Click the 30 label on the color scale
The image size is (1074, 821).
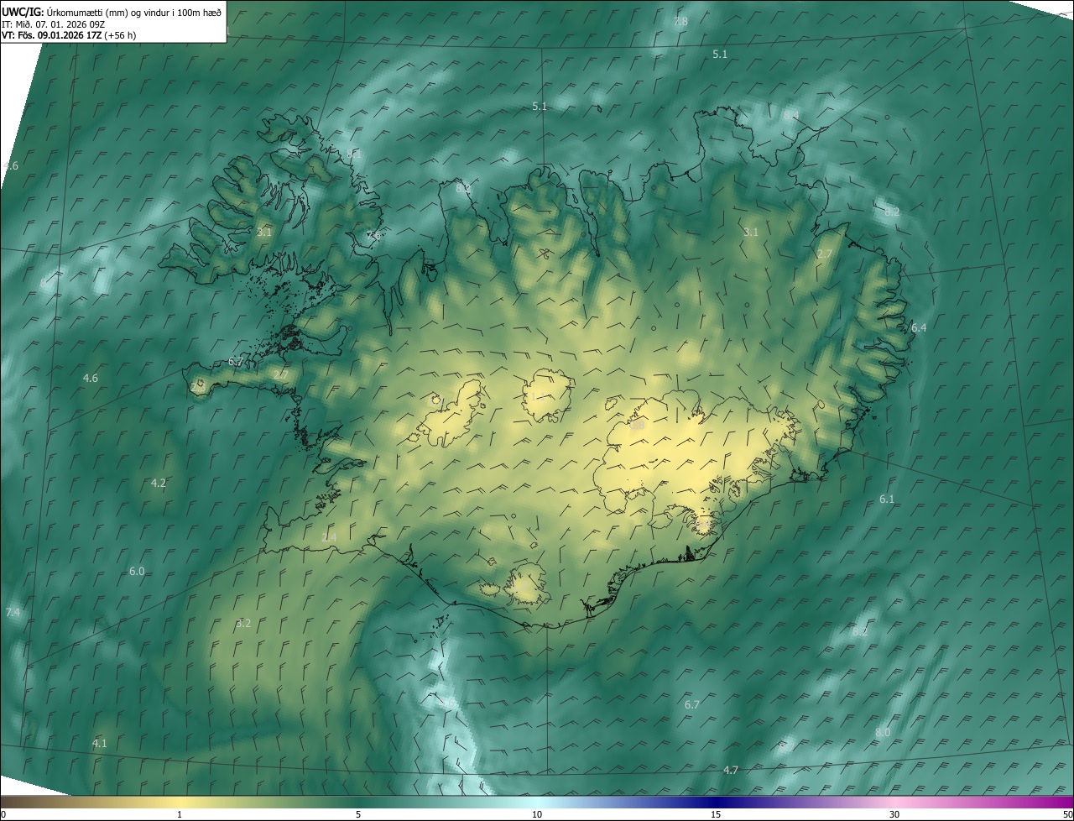pyautogui.click(x=894, y=814)
